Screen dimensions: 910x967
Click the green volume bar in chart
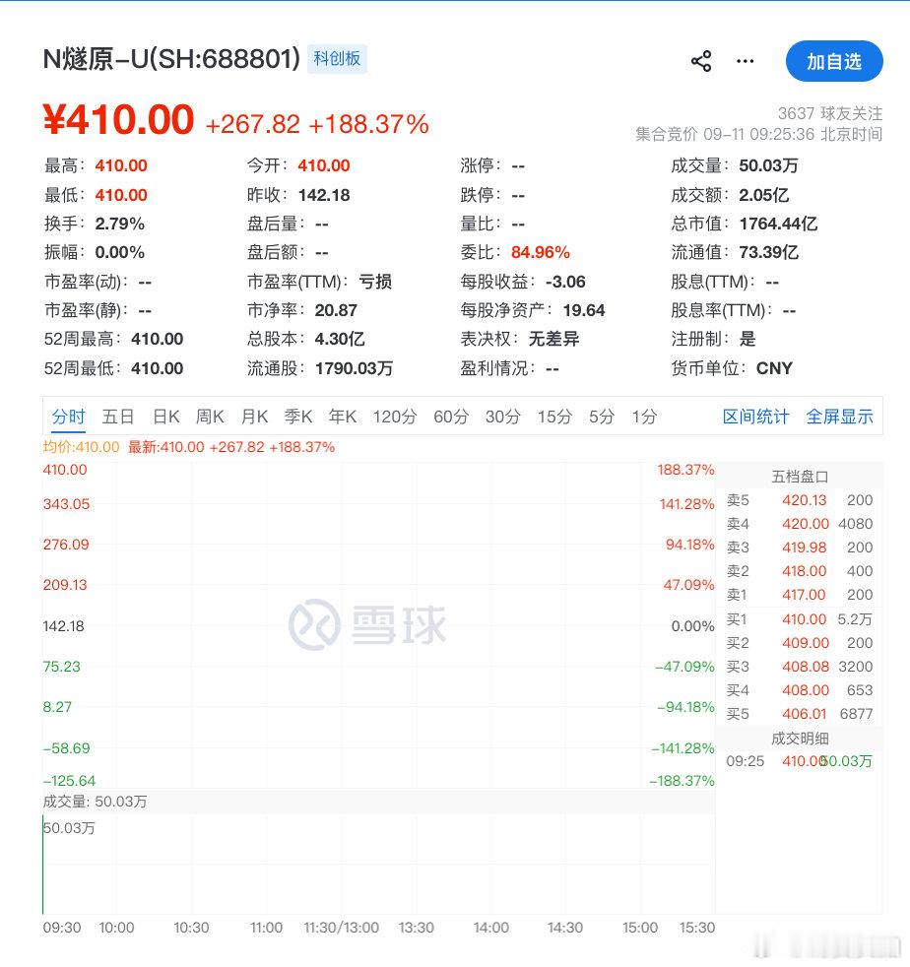click(42, 865)
